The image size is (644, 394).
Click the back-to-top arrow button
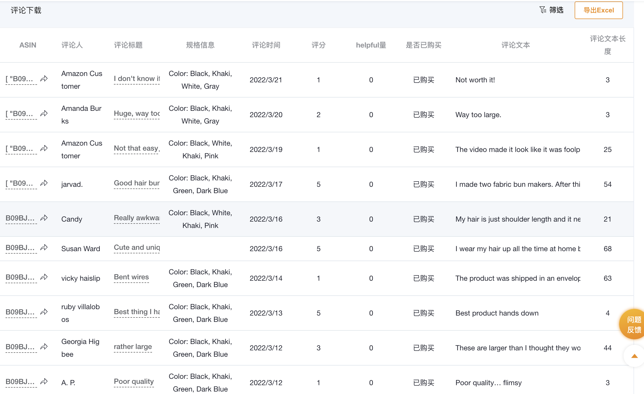634,356
